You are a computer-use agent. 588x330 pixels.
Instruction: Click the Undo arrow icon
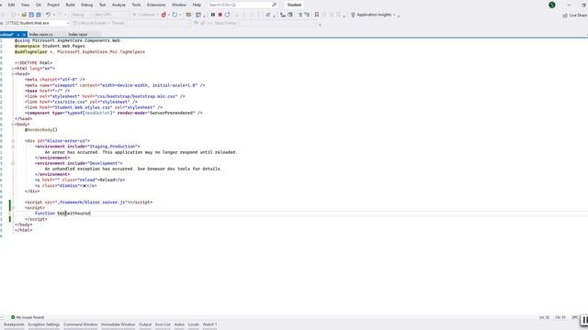[x=48, y=15]
